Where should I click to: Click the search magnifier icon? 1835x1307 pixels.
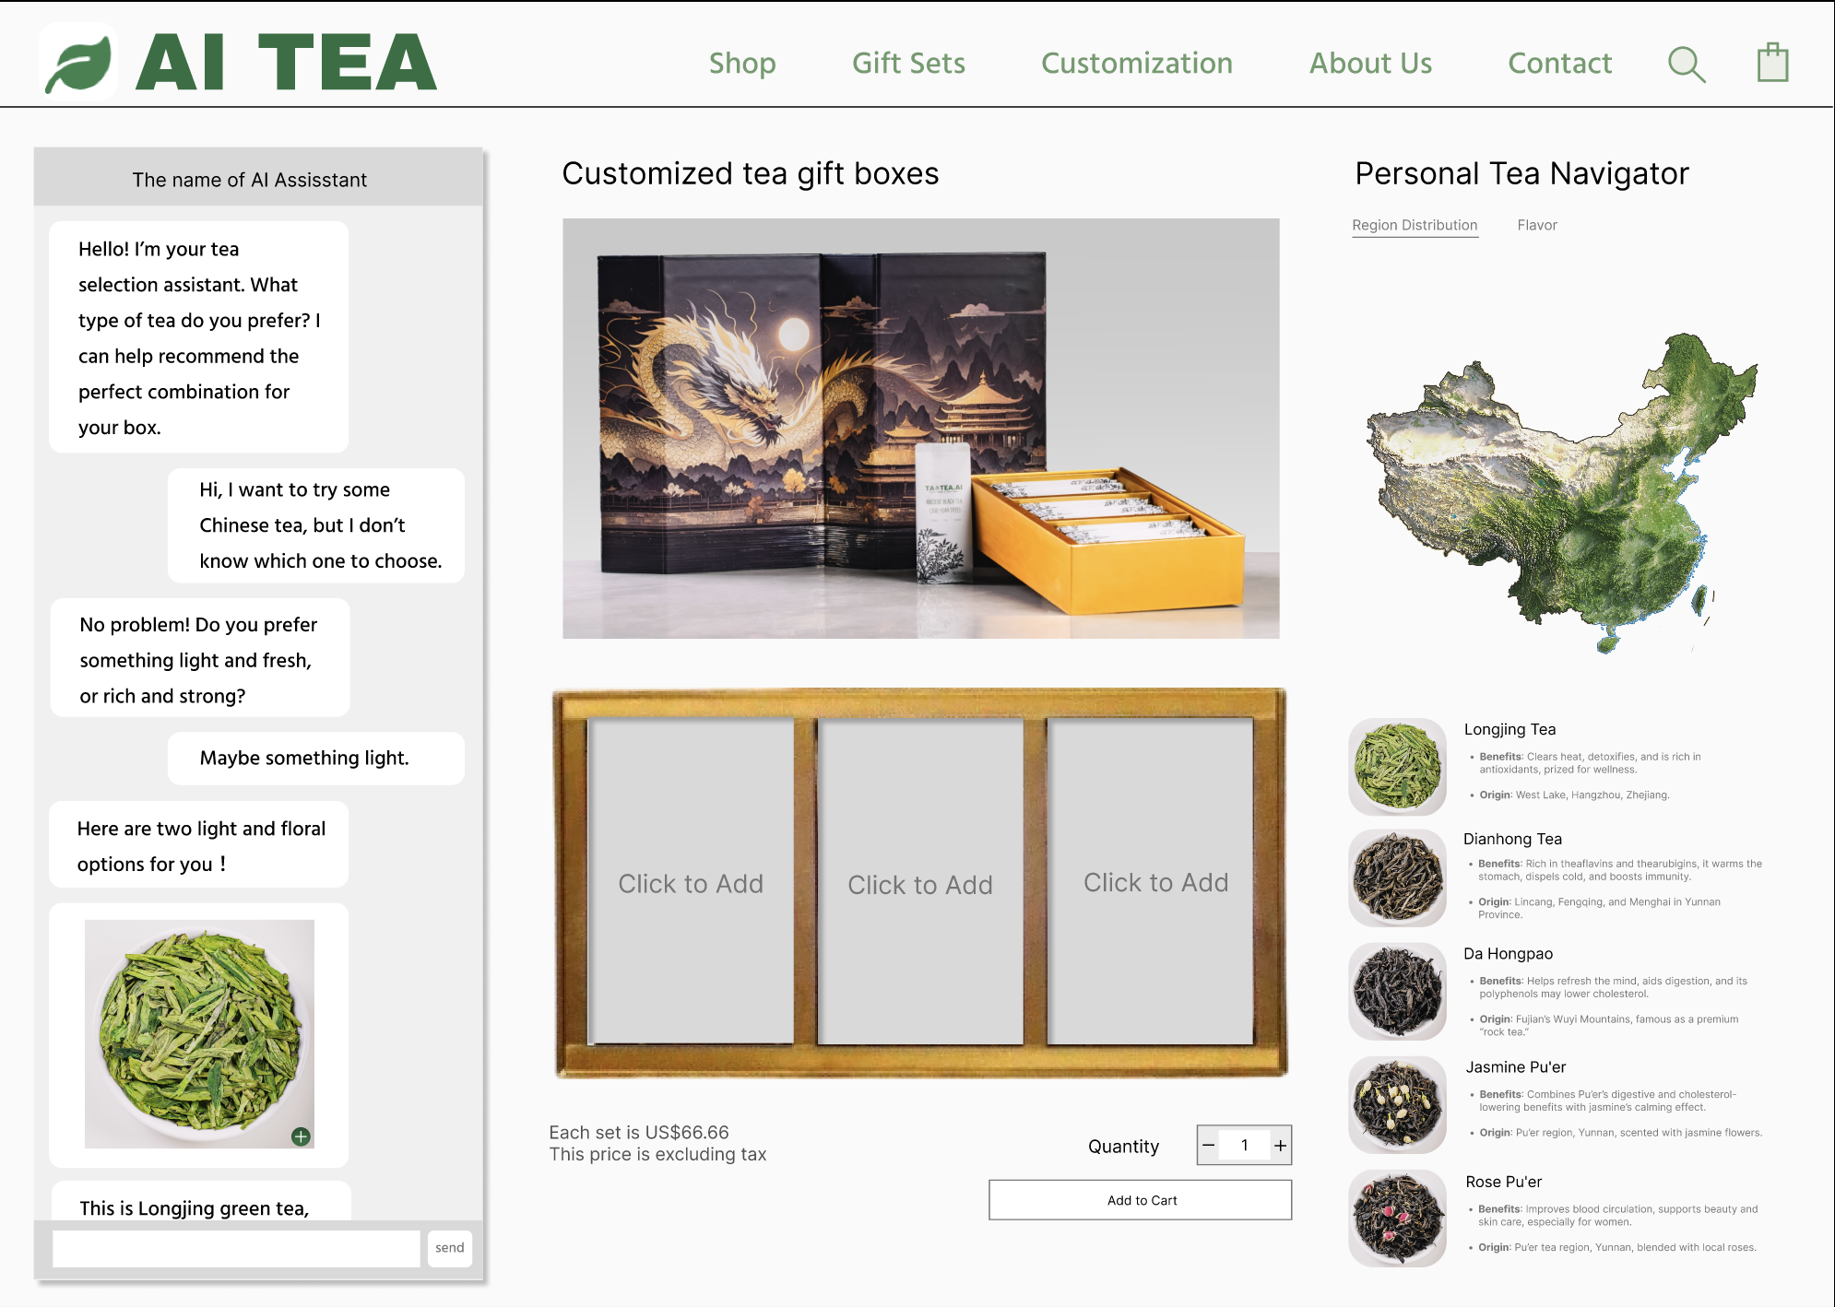click(x=1687, y=65)
